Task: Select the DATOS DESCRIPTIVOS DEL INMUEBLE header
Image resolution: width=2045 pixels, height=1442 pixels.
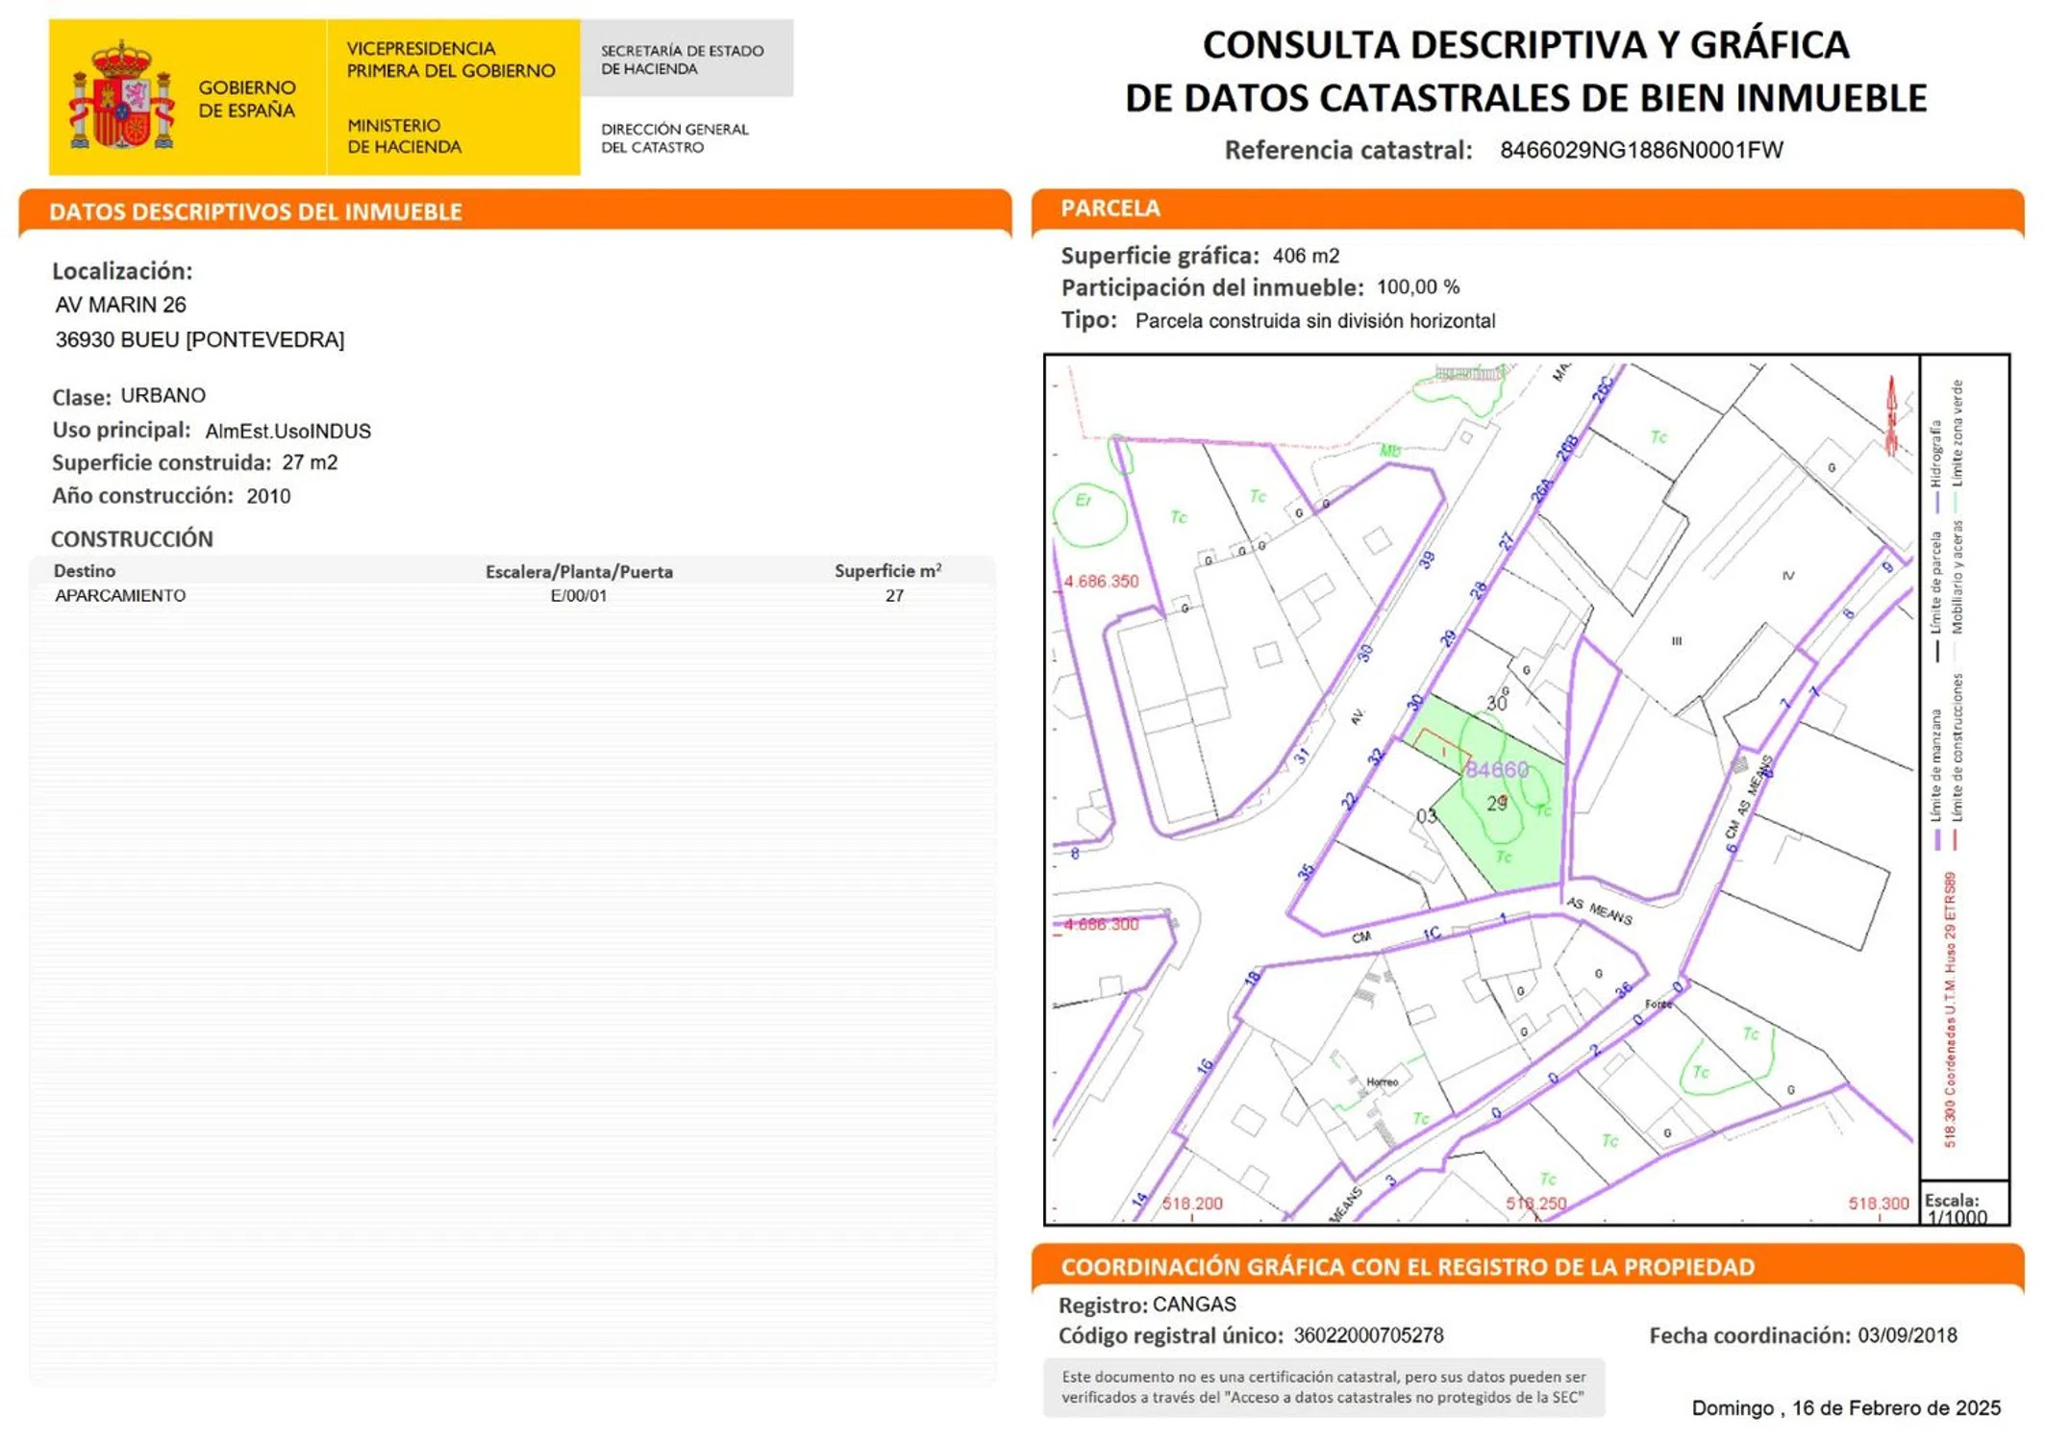Action: [256, 212]
